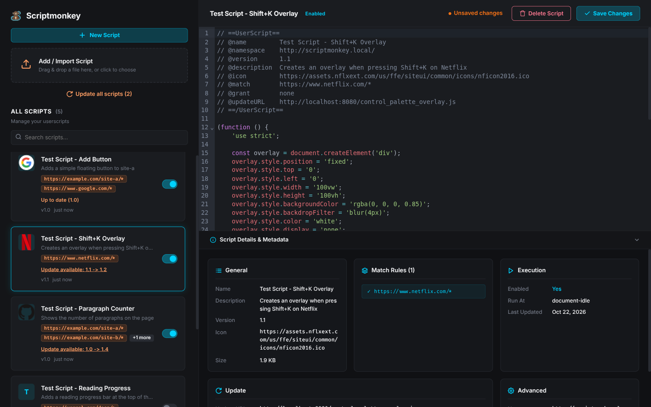Click the script list scrollbar
651x407 pixels.
[x=197, y=242]
